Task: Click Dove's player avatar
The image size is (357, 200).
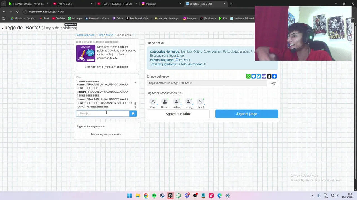Action: pos(153,102)
